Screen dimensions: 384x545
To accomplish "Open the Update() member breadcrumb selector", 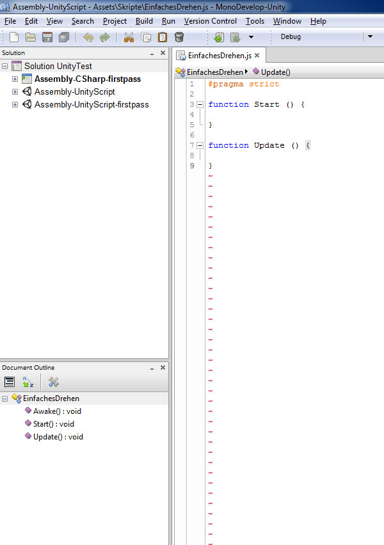I will pyautogui.click(x=271, y=72).
